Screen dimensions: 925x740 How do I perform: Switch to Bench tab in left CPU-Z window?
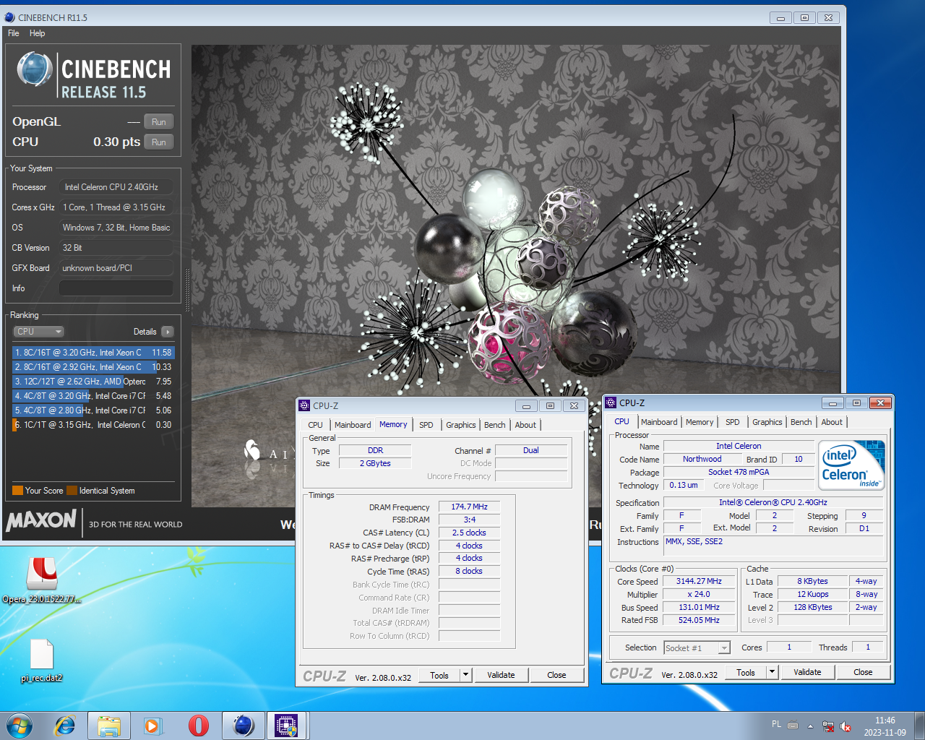point(495,425)
